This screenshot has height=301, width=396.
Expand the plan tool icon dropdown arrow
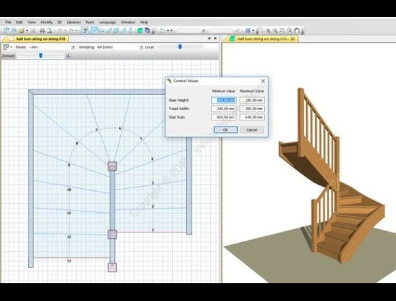(12, 47)
